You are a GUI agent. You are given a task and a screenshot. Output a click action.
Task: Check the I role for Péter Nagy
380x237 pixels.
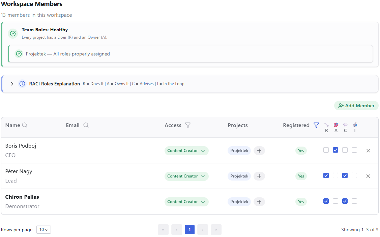tap(354, 175)
